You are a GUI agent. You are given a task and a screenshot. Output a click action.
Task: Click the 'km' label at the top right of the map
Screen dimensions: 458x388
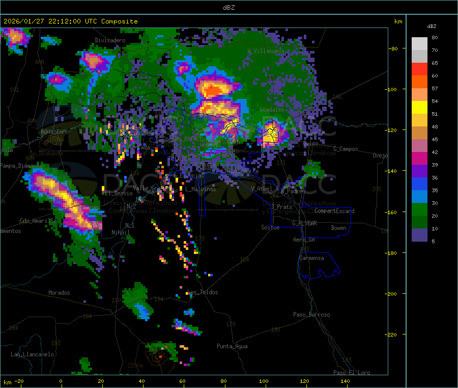coord(398,21)
